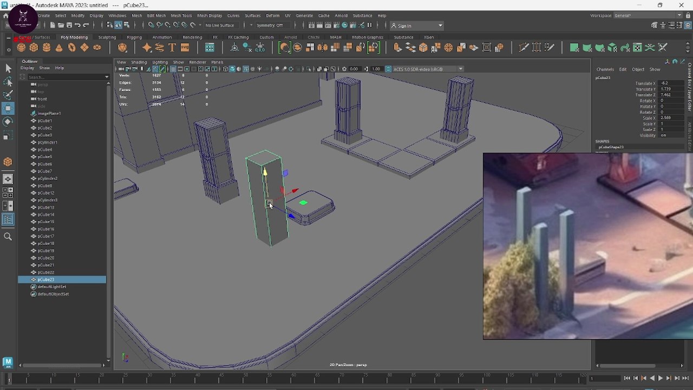Open the viewport Shading menu

point(139,62)
